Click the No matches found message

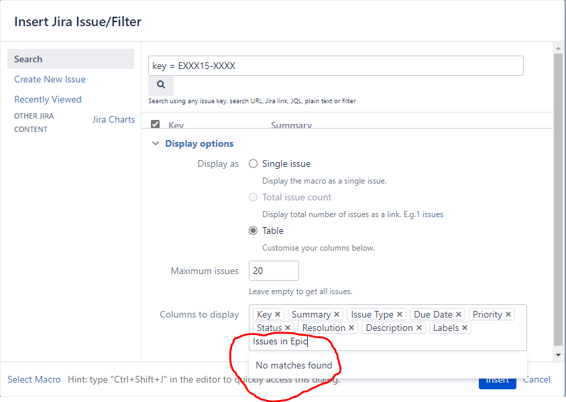(x=294, y=365)
